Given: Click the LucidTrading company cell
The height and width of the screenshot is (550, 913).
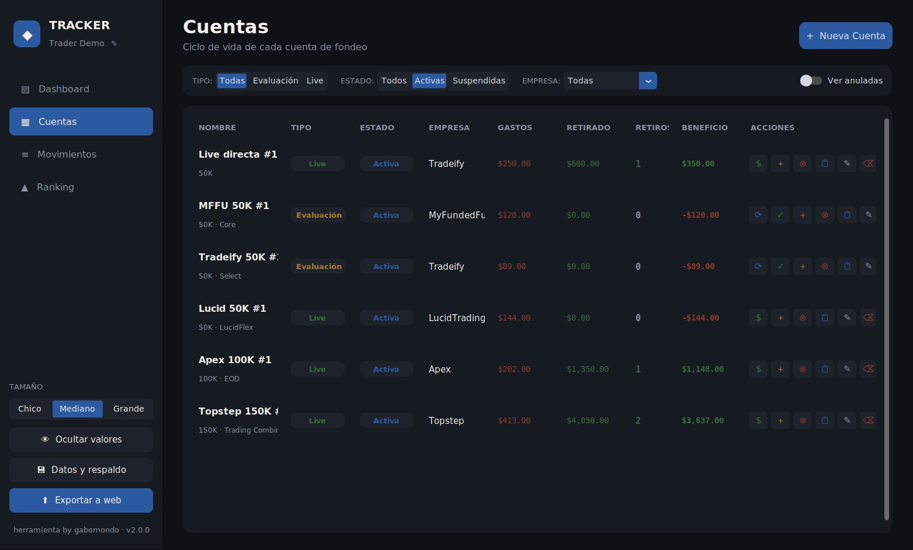Looking at the screenshot, I should [457, 318].
